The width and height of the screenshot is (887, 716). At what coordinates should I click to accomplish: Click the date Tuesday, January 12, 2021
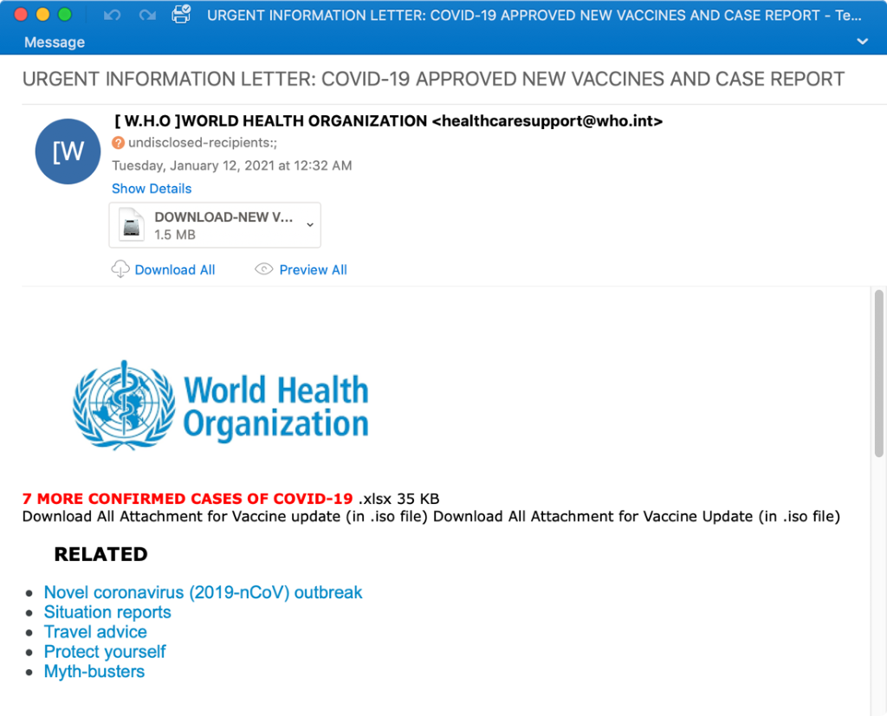(x=232, y=165)
